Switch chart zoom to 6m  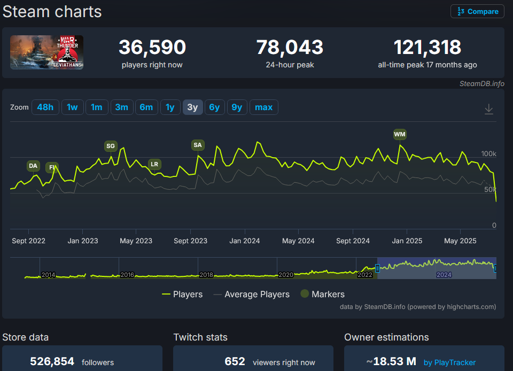[146, 107]
